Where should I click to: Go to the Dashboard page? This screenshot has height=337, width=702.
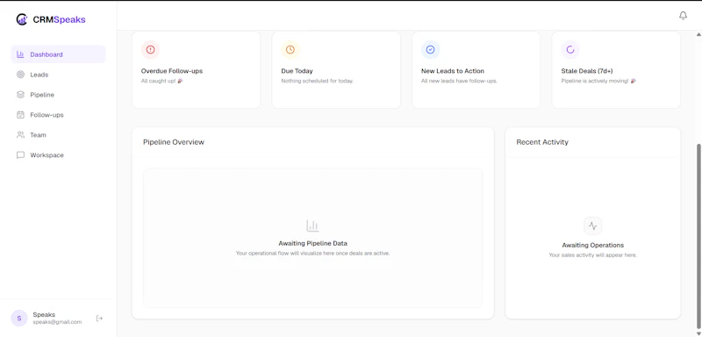point(58,54)
